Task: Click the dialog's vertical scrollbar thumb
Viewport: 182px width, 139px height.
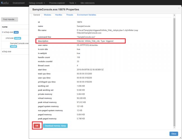Action: tap(174, 72)
